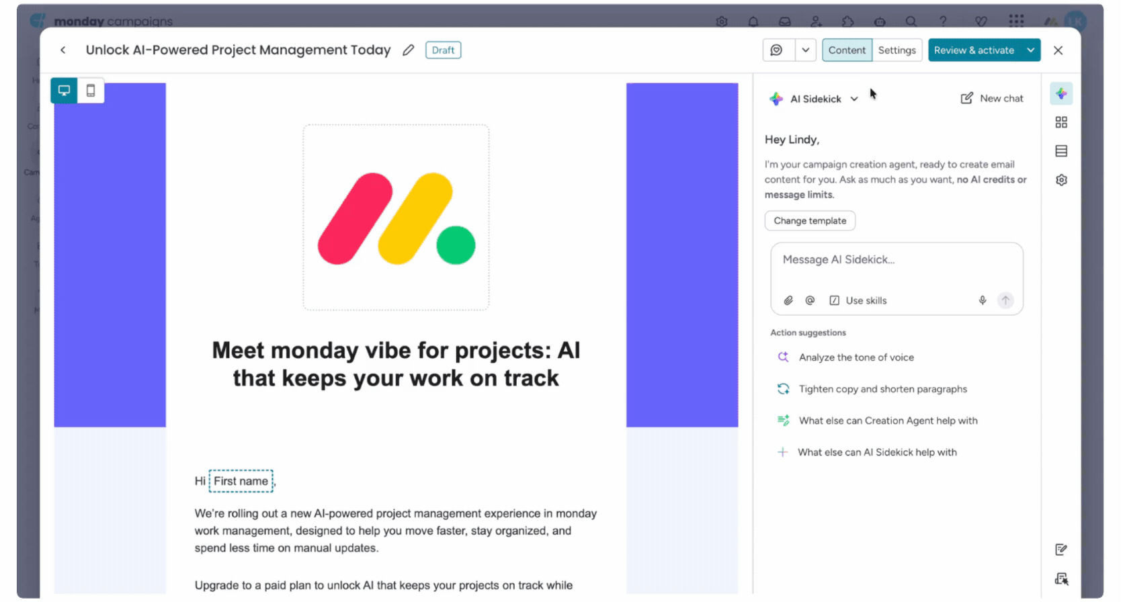This screenshot has height=602, width=1121.
Task: Click the invite members icon in top bar
Action: pos(816,21)
